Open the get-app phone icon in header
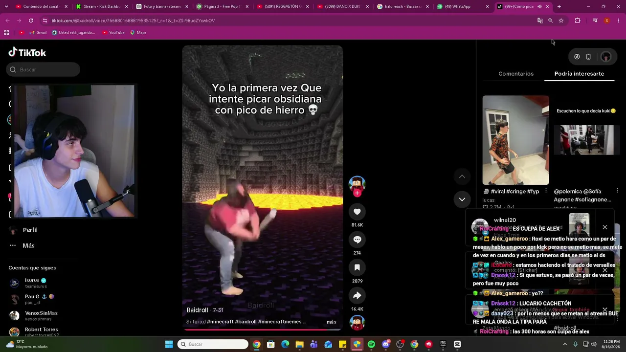This screenshot has width=626, height=352. point(588,57)
